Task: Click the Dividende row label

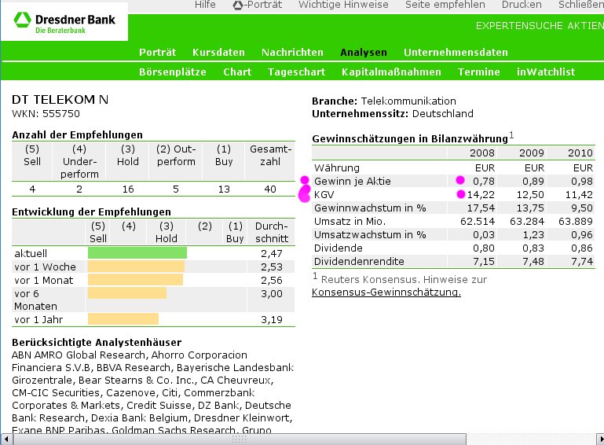Action: pyautogui.click(x=339, y=248)
